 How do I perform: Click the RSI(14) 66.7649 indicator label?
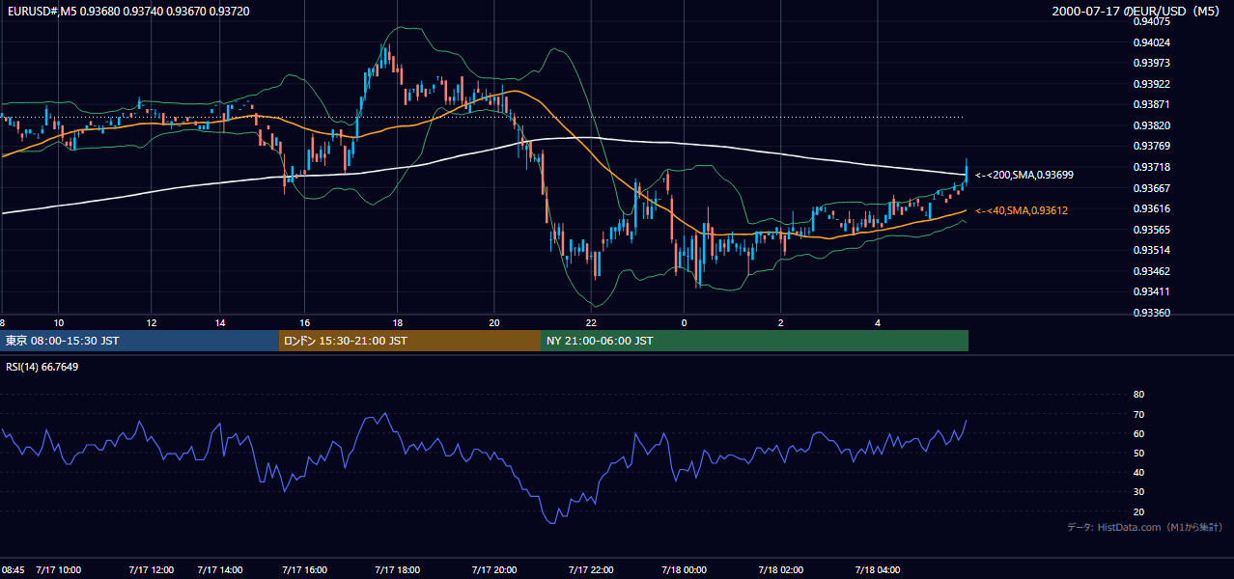click(42, 367)
